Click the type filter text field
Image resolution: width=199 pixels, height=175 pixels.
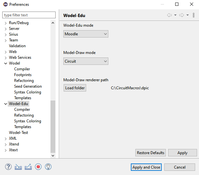(29, 15)
